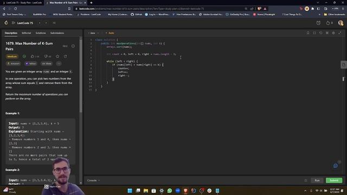This screenshot has height=195, width=347.
Task: Open a new browser tab
Action: coord(91,3)
